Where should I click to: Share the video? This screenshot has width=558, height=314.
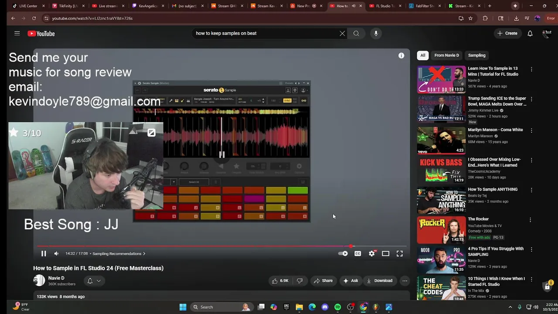click(323, 280)
